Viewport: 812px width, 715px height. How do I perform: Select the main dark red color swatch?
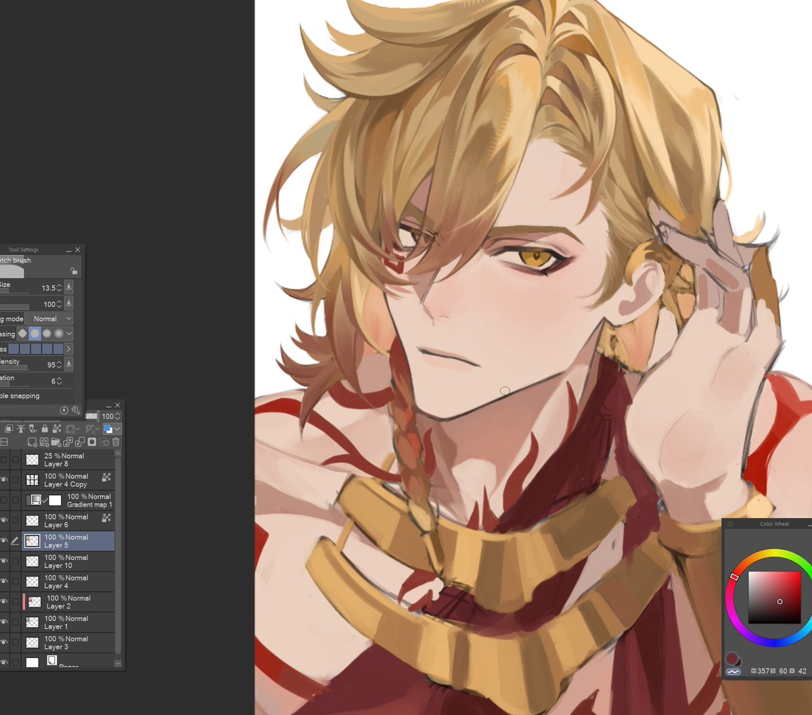pos(731,658)
